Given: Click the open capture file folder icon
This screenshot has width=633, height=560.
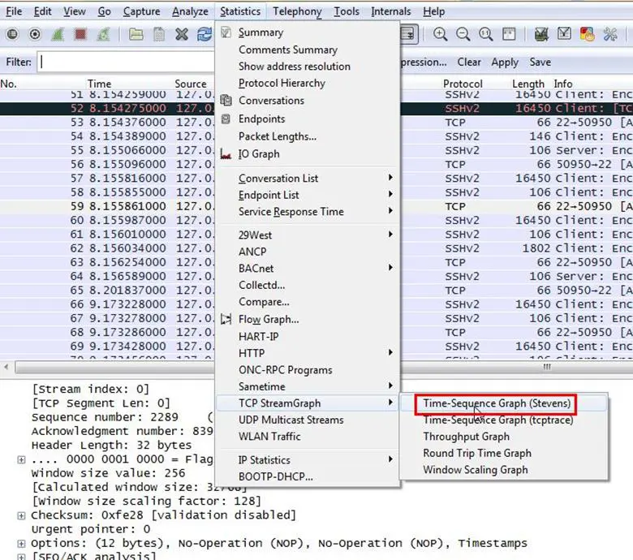Looking at the screenshot, I should tap(136, 34).
